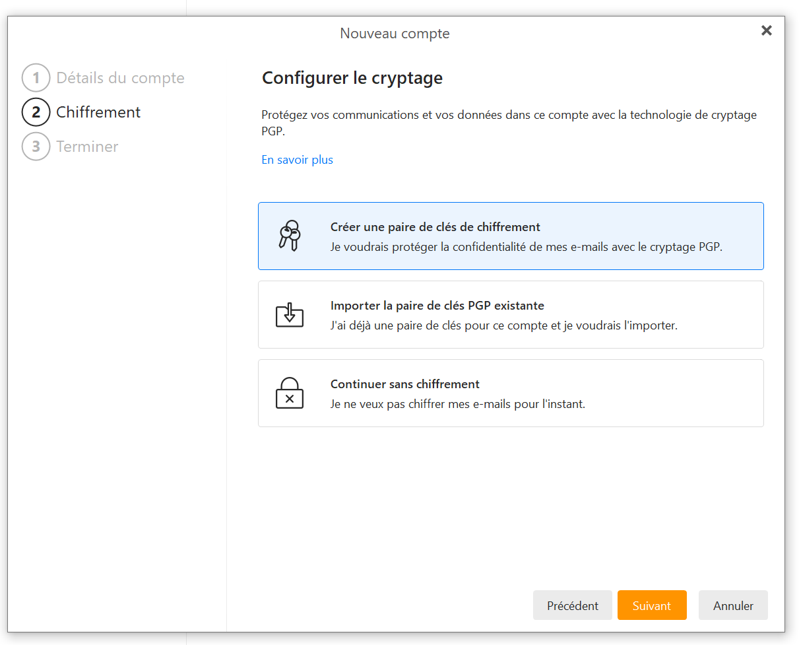Close the Nouveau compte dialog

coord(766,30)
